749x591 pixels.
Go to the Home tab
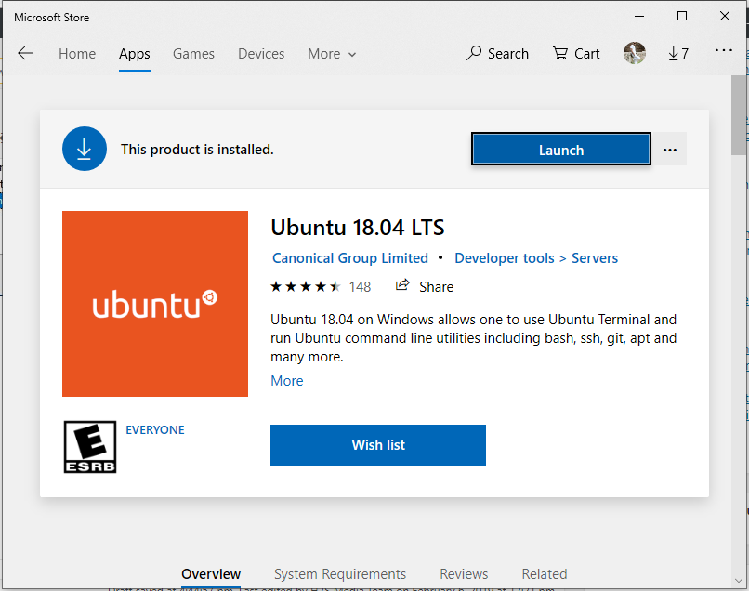77,54
